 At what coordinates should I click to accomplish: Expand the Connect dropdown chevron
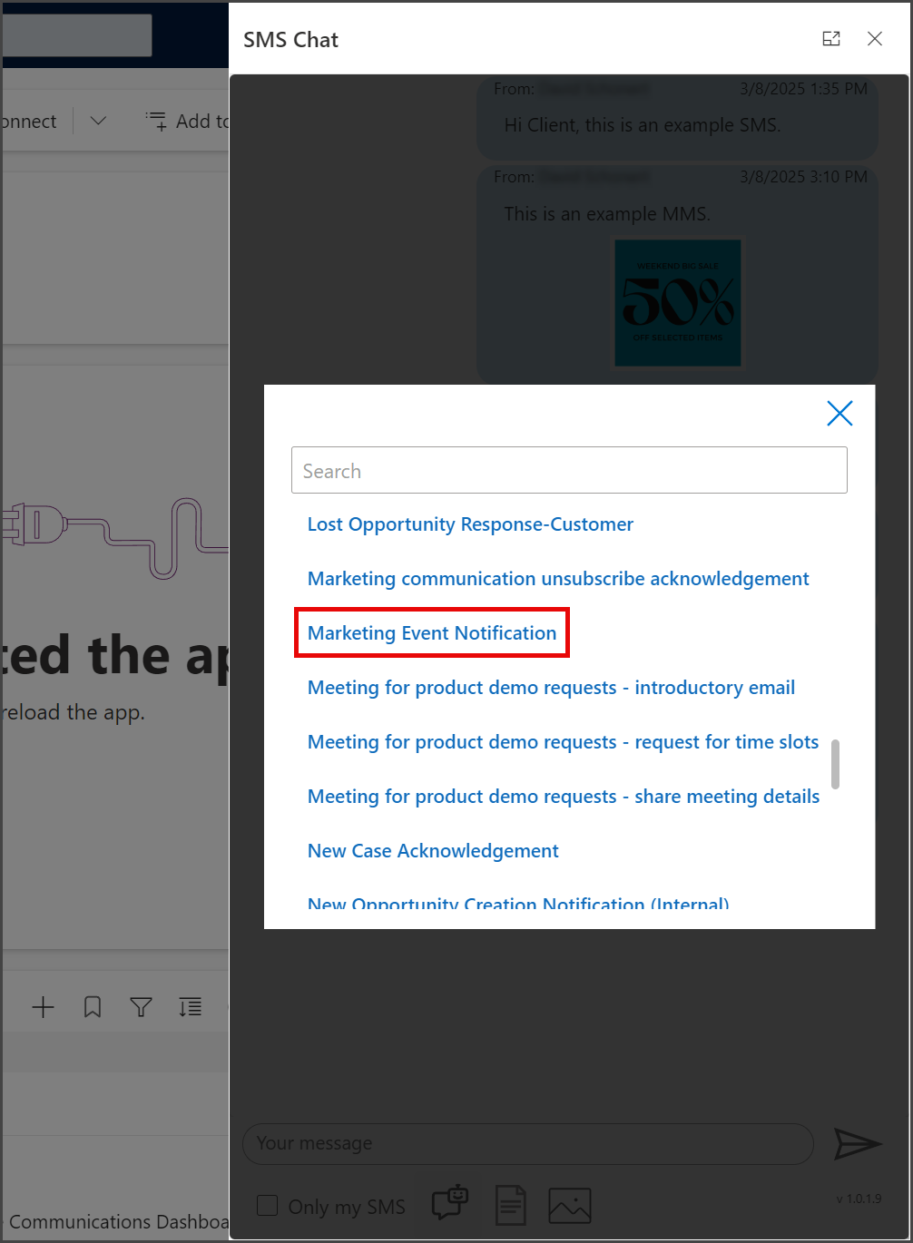(x=98, y=121)
